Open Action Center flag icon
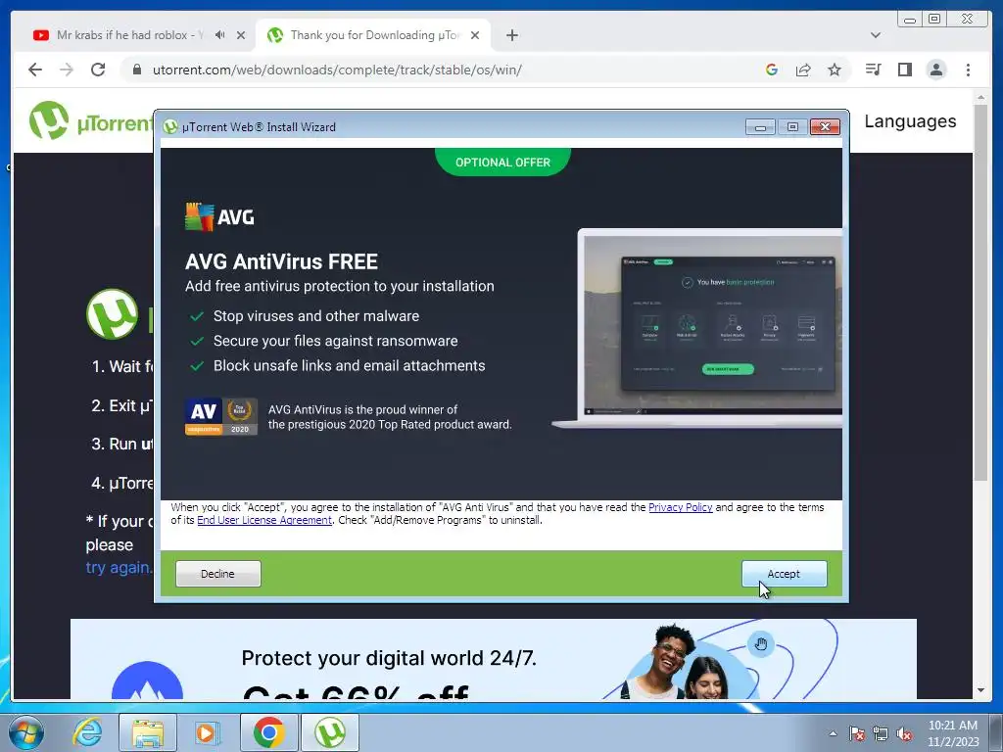This screenshot has height=752, width=1003. coord(857,733)
